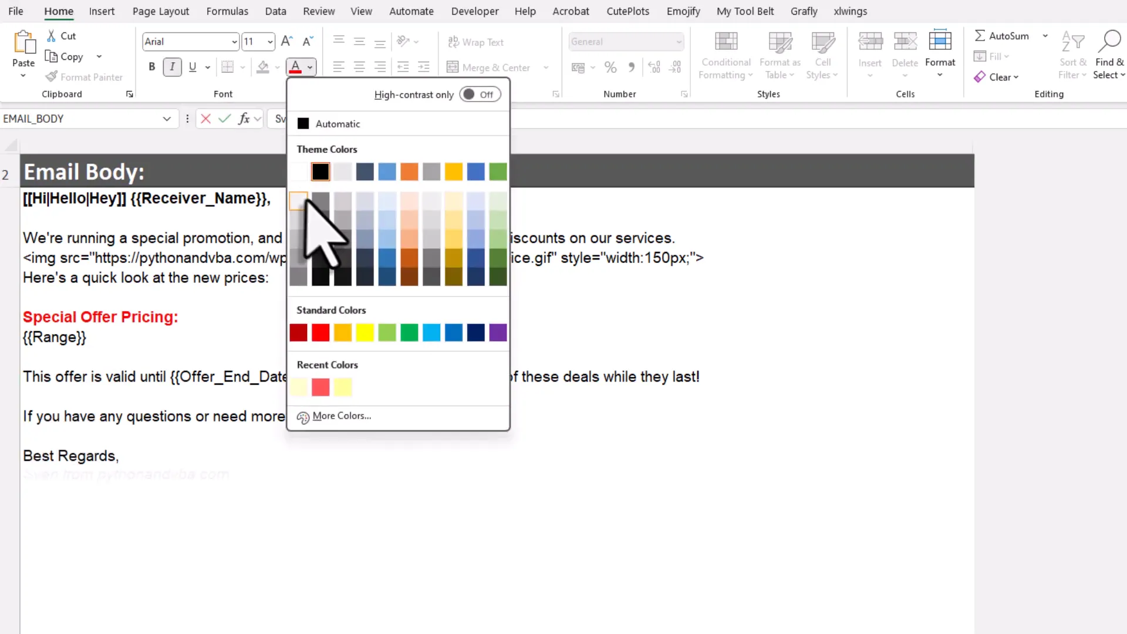Expand the General number format dropdown

(679, 41)
